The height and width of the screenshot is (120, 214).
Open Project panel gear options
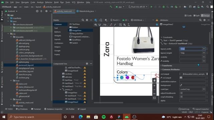[46, 11]
